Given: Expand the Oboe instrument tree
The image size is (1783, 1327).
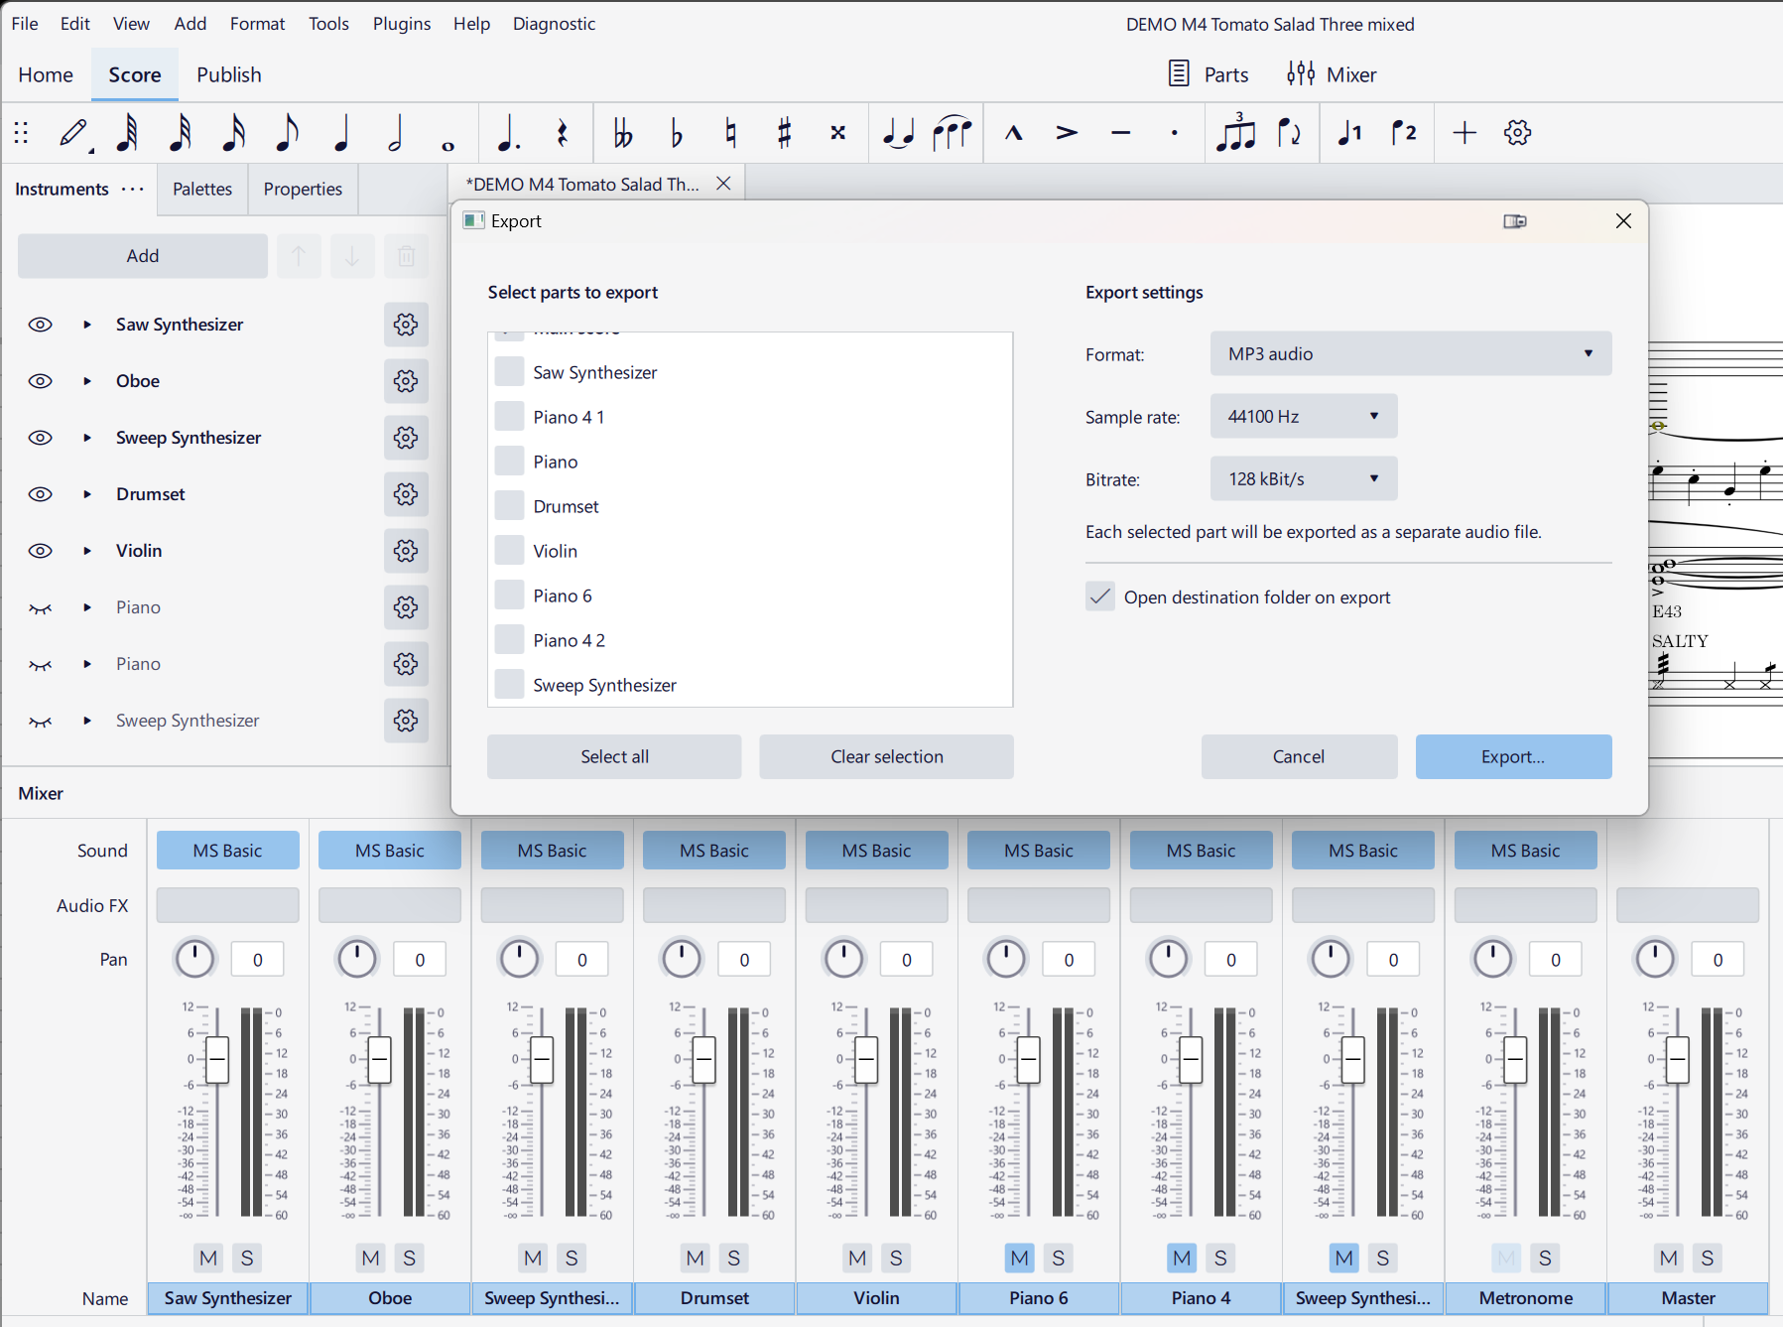Looking at the screenshot, I should tap(87, 381).
